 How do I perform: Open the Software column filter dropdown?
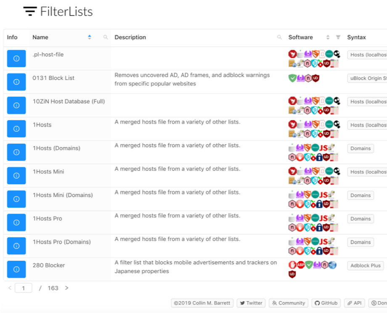[338, 37]
